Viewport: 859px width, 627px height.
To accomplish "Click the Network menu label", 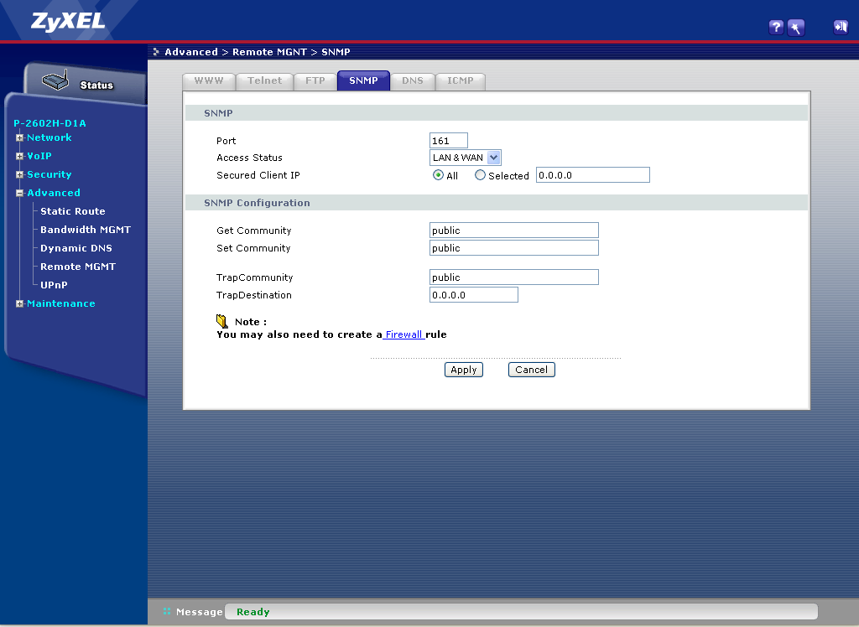I will pyautogui.click(x=49, y=137).
